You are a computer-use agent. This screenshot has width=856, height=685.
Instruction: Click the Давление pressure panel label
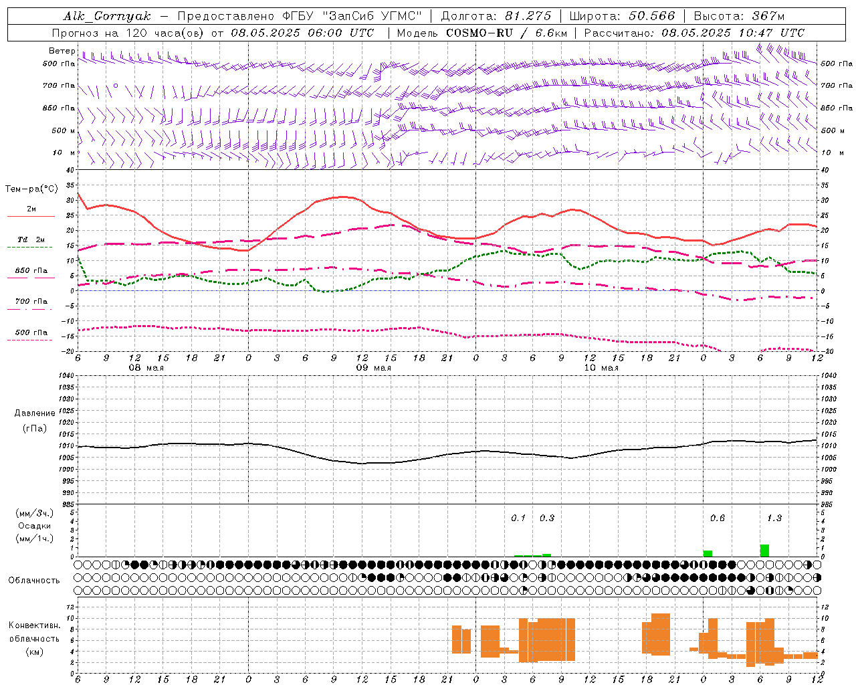click(35, 413)
